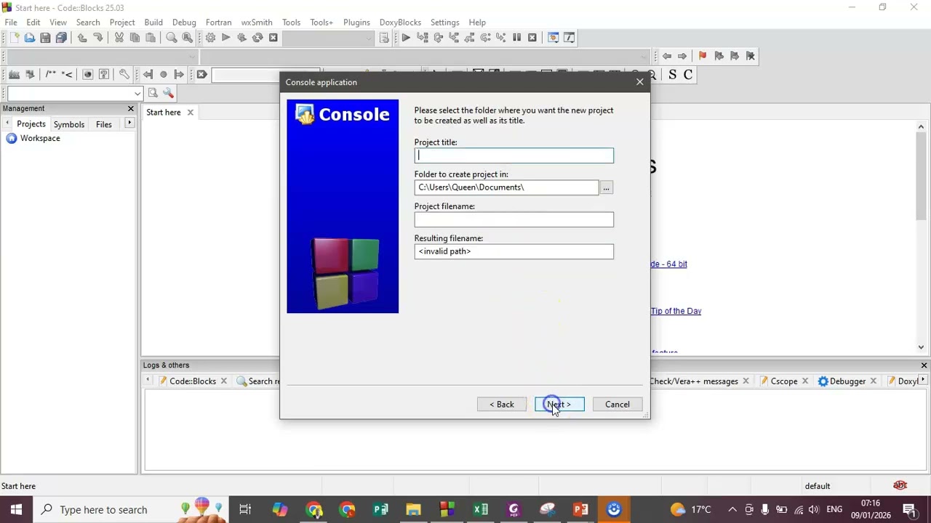Click the Run play icon
This screenshot has width=931, height=523.
(226, 38)
